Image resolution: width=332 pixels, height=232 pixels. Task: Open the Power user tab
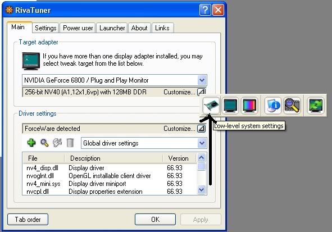[78, 28]
